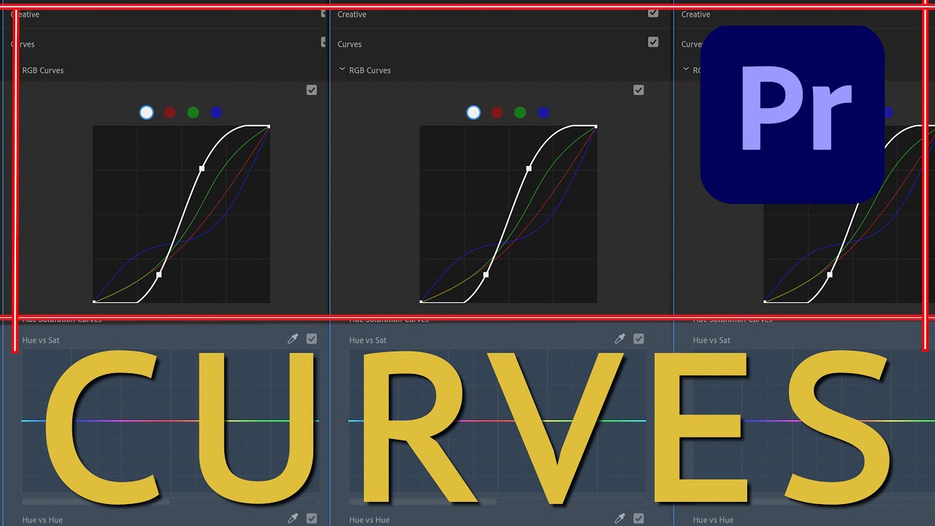Toggle the Creative checkbox in the middle panel
The width and height of the screenshot is (935, 526).
pos(653,13)
